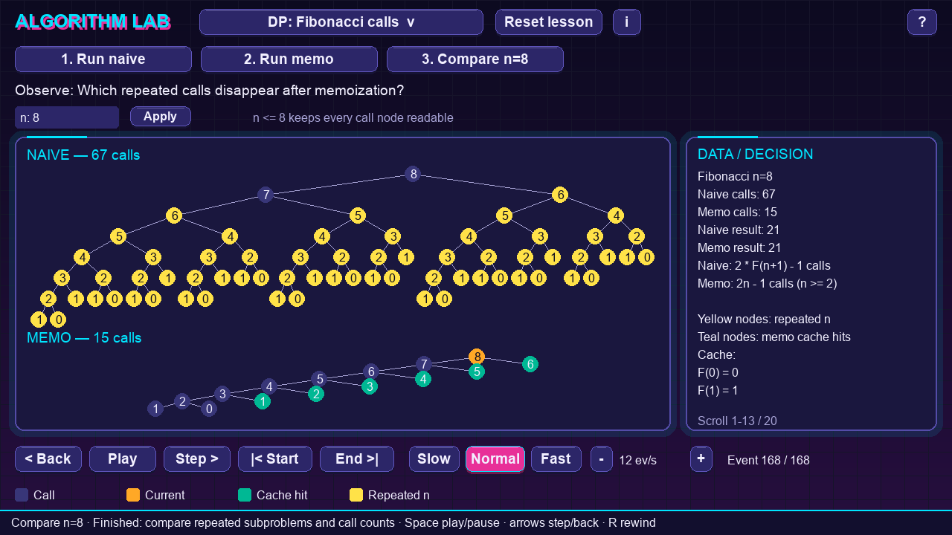Screen dimensions: 952x535
Task: Click the 'Event 168 / 168' counter
Action: [x=768, y=461]
